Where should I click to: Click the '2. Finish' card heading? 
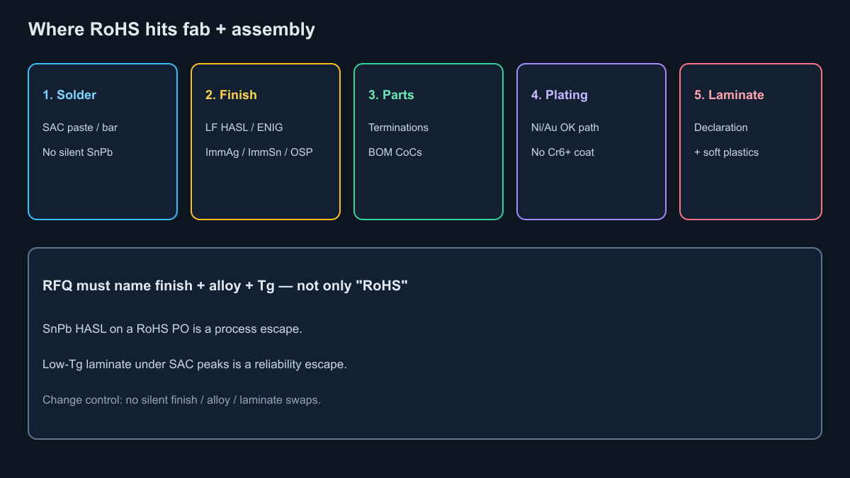(231, 95)
